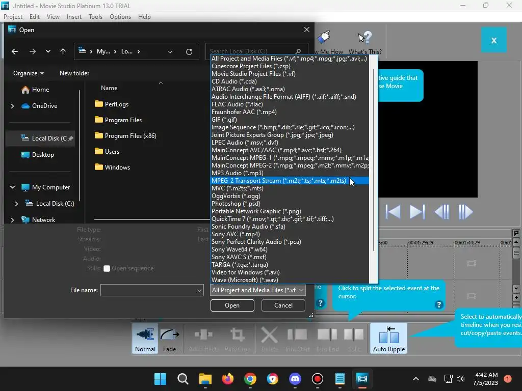Expand the address bar path dropdown
The width and height of the screenshot is (522, 391).
tap(170, 51)
